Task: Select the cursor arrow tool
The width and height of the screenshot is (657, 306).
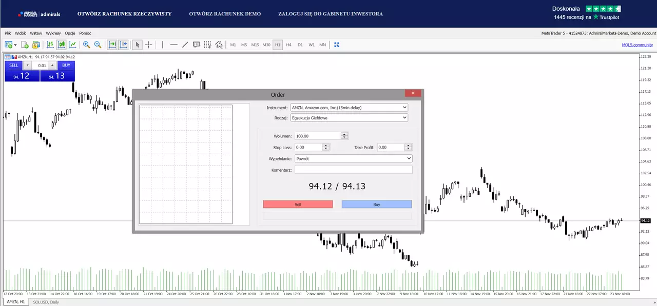Action: coord(137,45)
